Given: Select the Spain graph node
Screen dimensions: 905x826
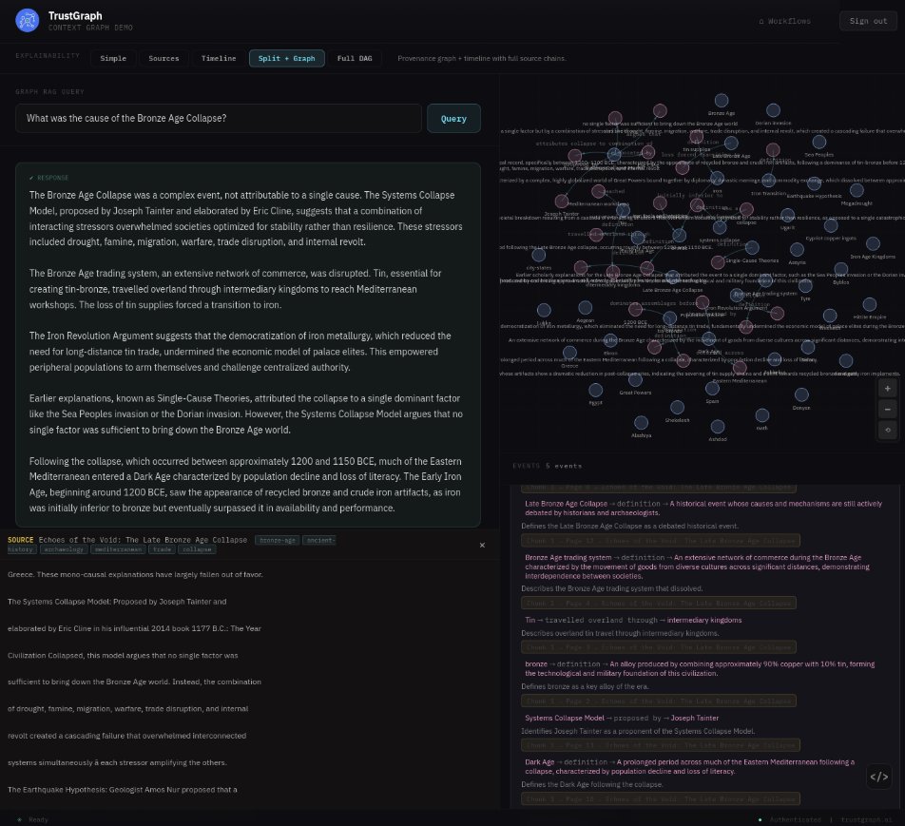Looking at the screenshot, I should (x=712, y=389).
